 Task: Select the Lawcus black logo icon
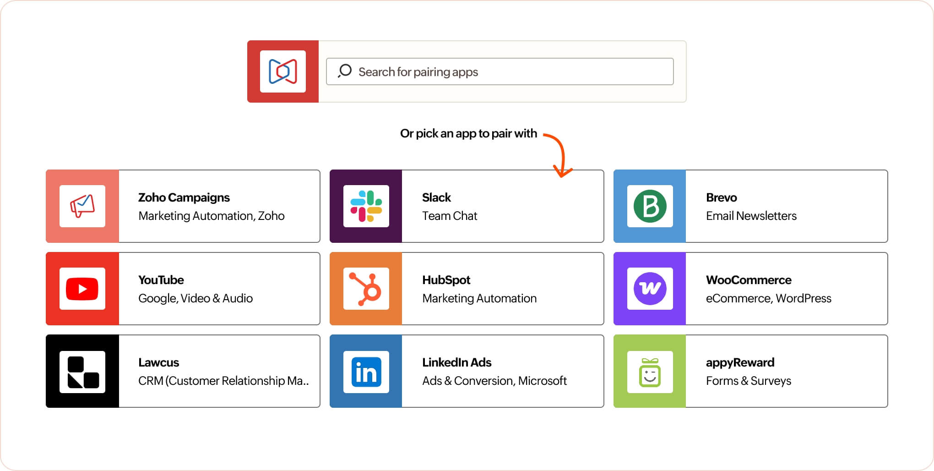[x=82, y=371]
